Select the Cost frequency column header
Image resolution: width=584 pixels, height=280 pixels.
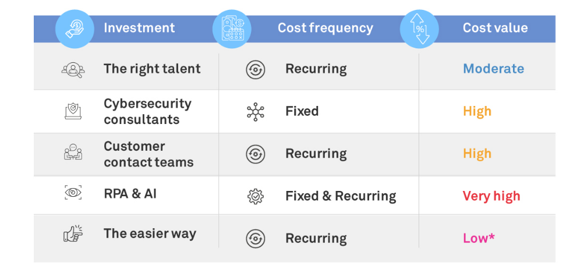coord(325,28)
